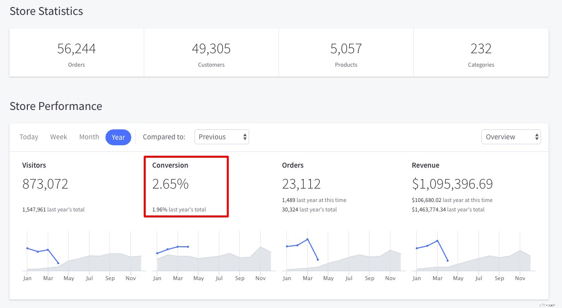Click the Previous dropdown stepper arrows
The image size is (562, 308).
click(x=243, y=136)
